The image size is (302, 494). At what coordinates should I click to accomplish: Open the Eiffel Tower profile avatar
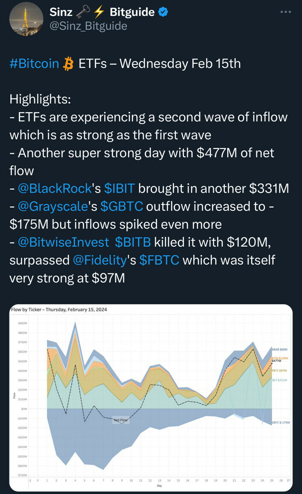(26, 19)
